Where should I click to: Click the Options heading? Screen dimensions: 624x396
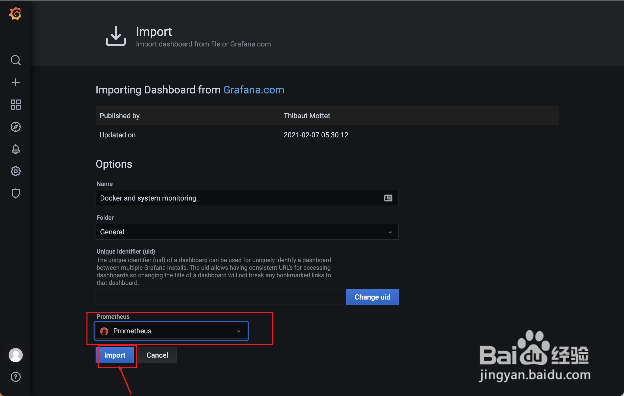(114, 164)
